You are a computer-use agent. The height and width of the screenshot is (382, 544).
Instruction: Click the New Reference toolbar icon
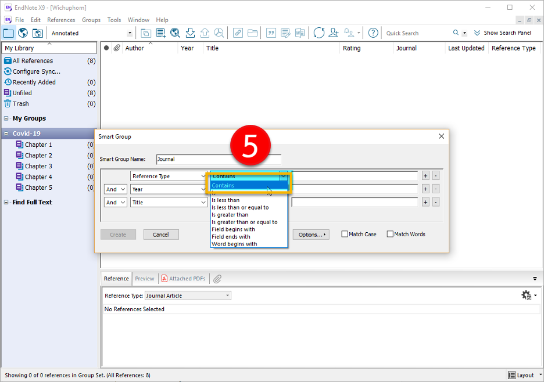(x=160, y=33)
